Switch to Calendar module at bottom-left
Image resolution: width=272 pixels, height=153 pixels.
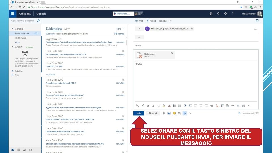pyautogui.click(x=19, y=150)
